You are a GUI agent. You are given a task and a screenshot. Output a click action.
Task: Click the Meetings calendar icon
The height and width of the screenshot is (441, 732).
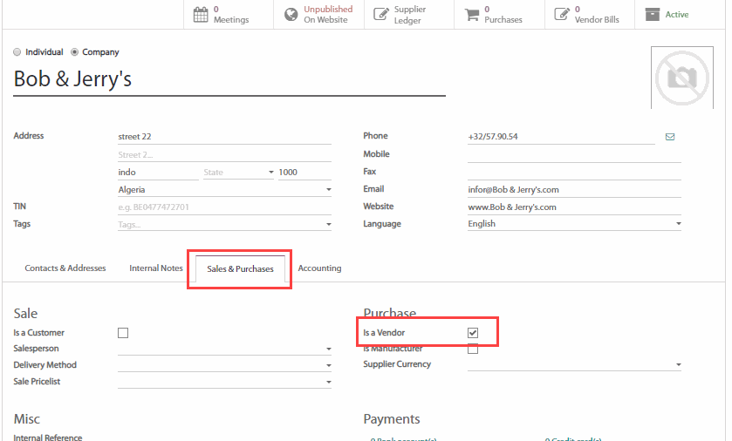(201, 14)
